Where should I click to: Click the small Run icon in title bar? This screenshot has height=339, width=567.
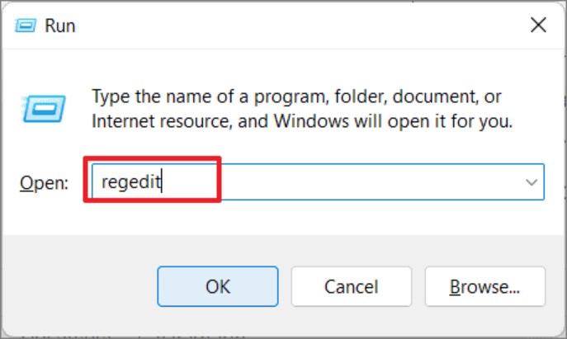pyautogui.click(x=26, y=26)
